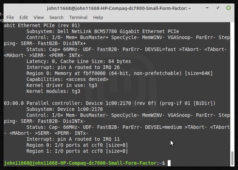Click the "Subsystem: Dell NetLink BCM57780" line
Image resolution: width=238 pixels, height=170 pixels.
pos(102,31)
